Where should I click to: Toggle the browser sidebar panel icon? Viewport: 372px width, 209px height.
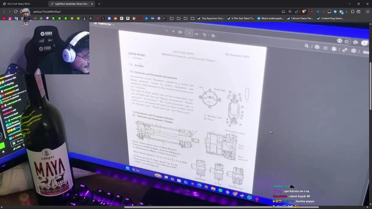[358, 12]
